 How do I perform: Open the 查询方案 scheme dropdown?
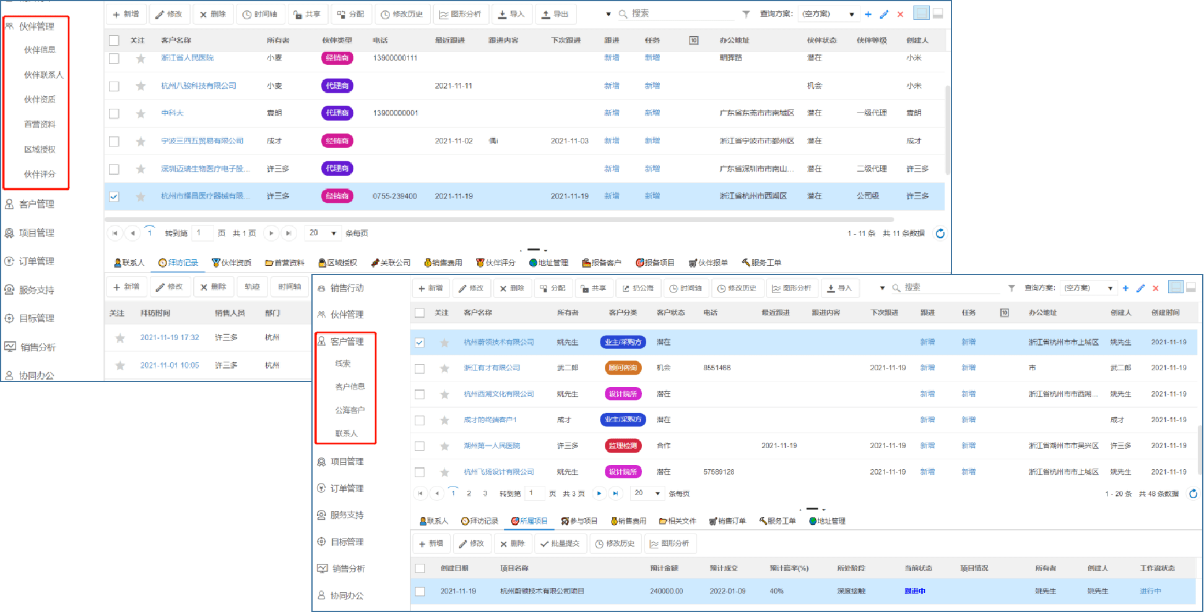pyautogui.click(x=828, y=14)
